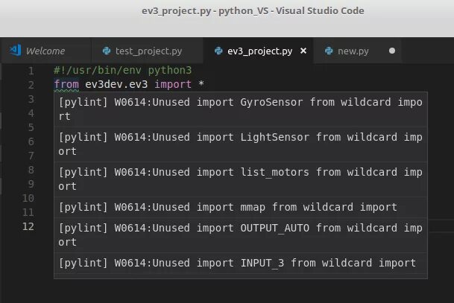Select the ev3_project.py tab
The width and height of the screenshot is (454, 303).
[259, 51]
